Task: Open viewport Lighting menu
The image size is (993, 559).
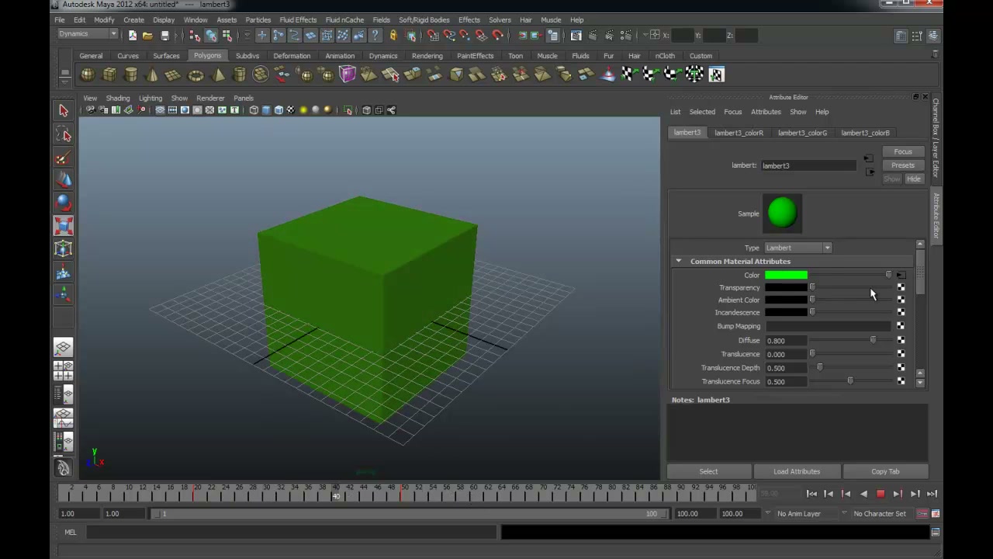Action: pos(151,99)
